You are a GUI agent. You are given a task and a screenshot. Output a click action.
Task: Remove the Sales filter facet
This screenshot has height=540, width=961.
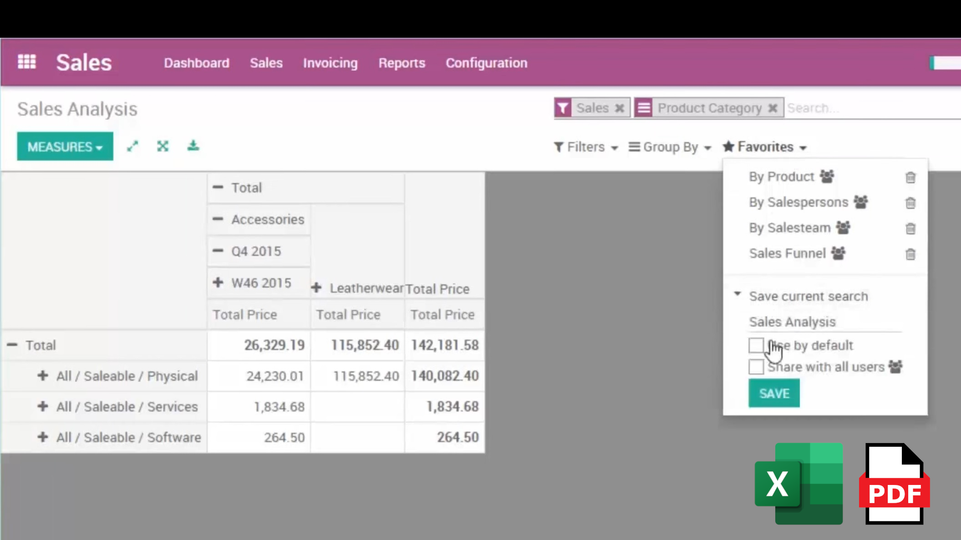point(619,108)
